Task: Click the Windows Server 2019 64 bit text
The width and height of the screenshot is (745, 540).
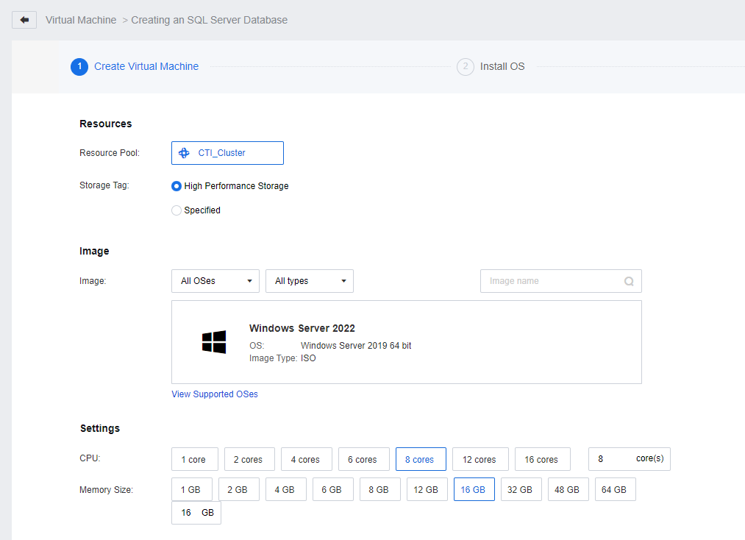Action: click(356, 346)
